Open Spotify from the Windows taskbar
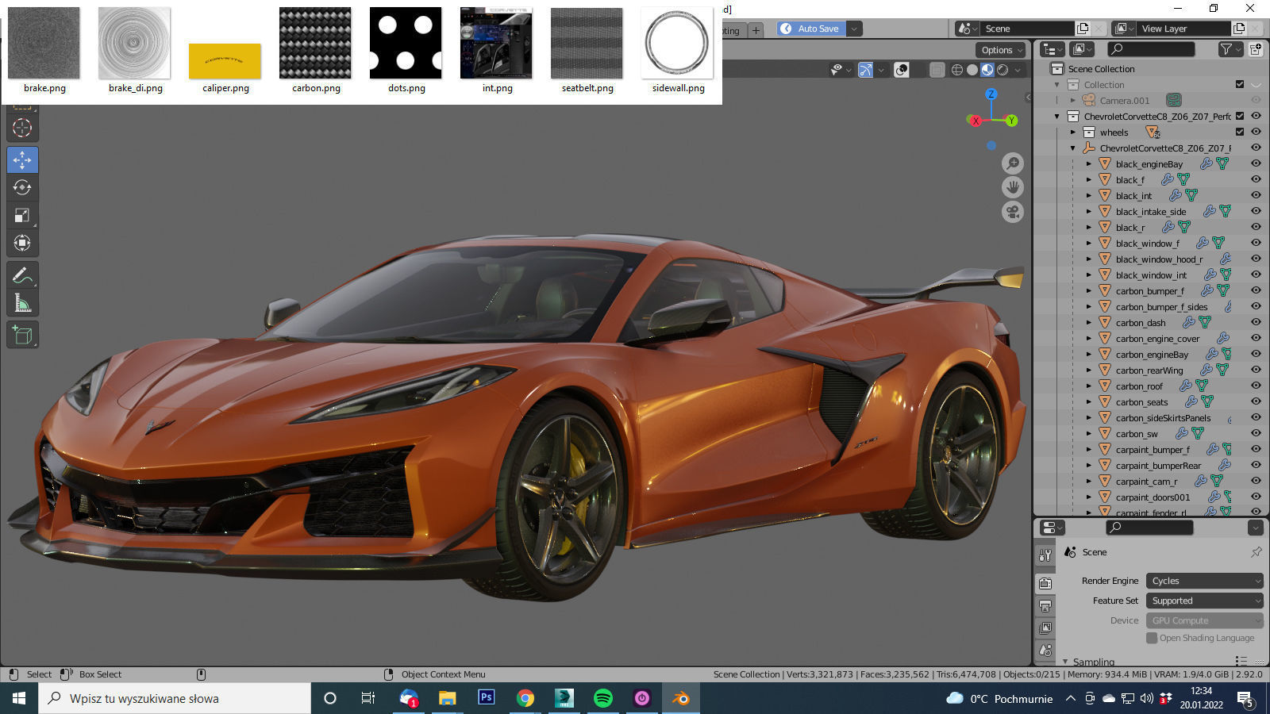The width and height of the screenshot is (1270, 714). (x=603, y=698)
